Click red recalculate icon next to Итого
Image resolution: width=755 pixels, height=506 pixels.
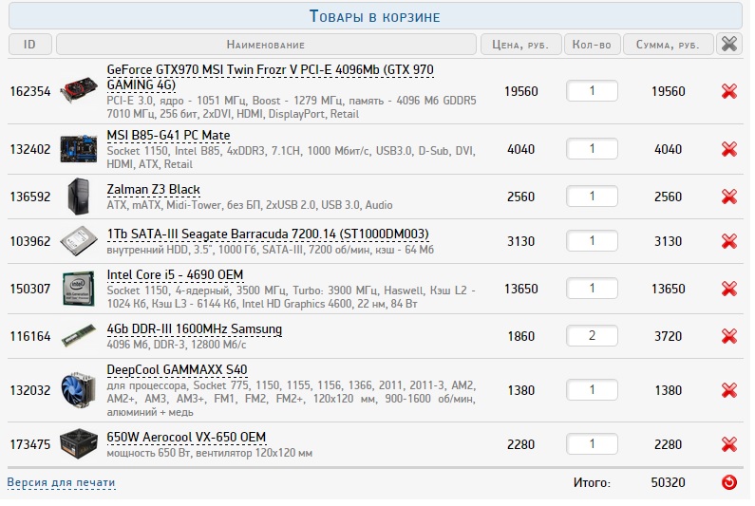tap(729, 482)
